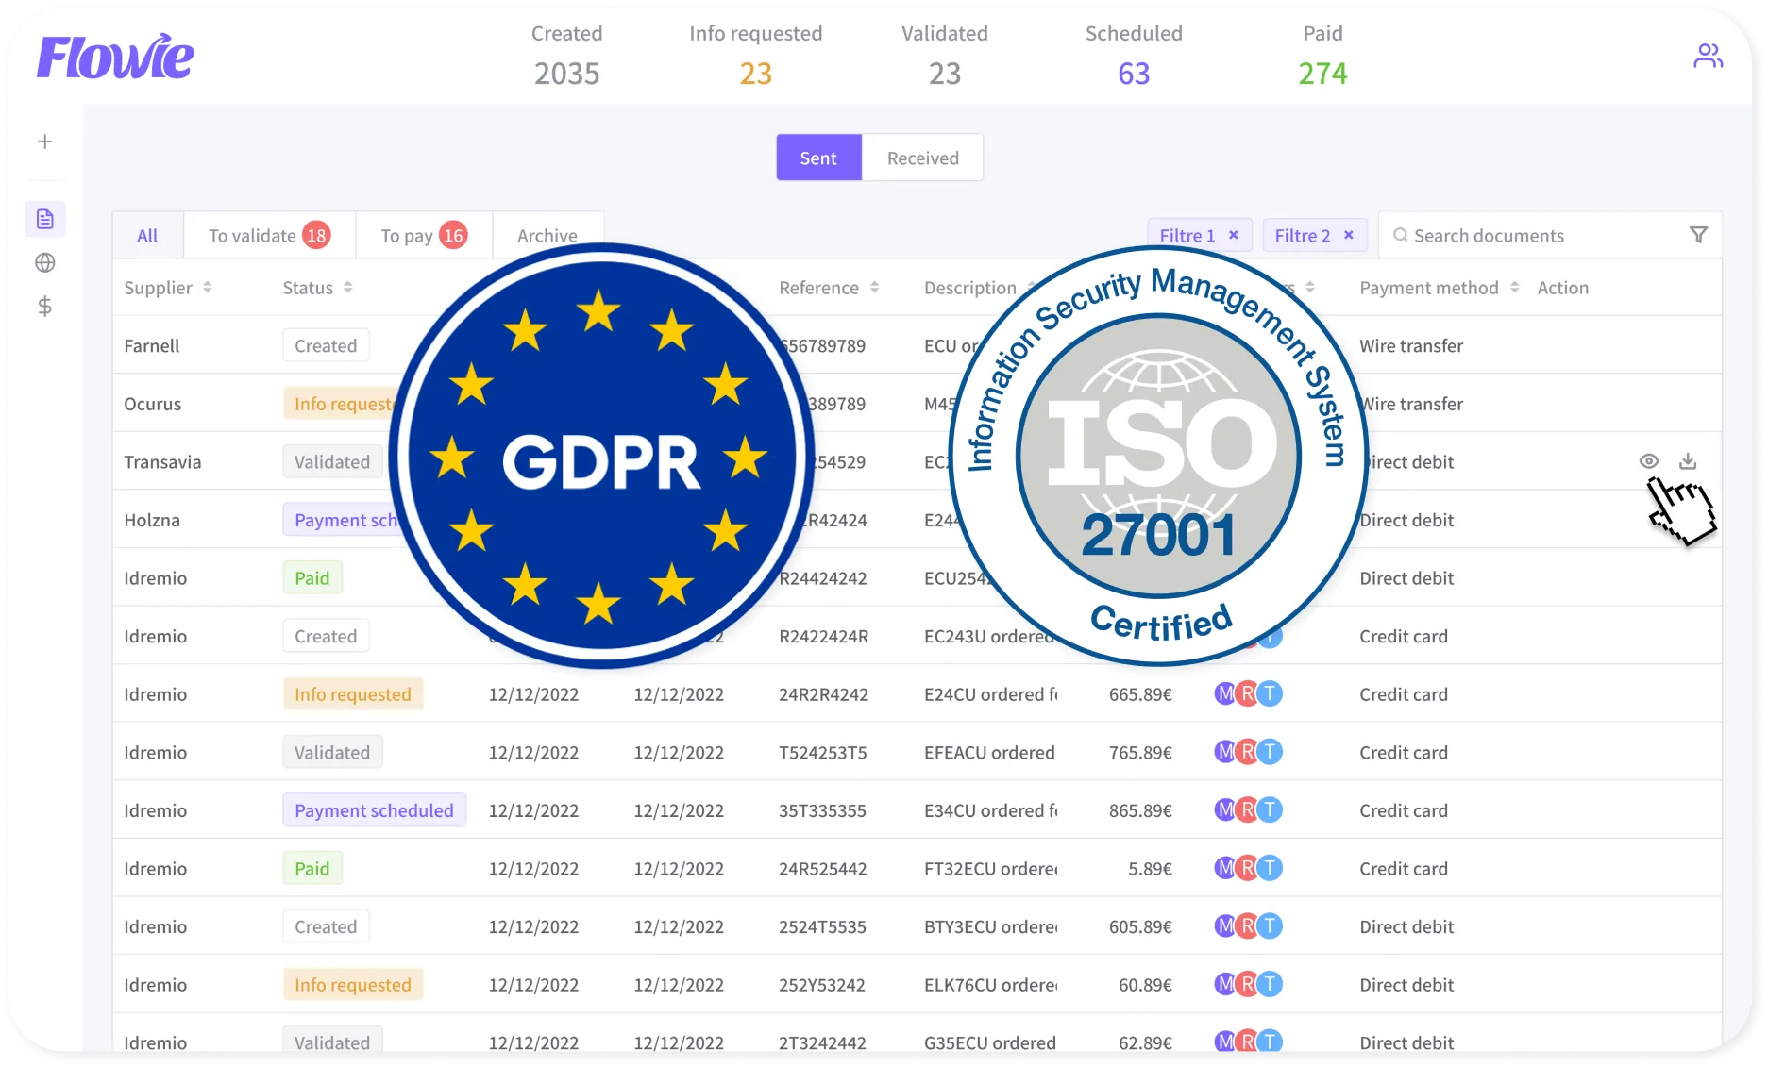Open the globe icon in the sidebar
This screenshot has height=1067, width=1768.
pyautogui.click(x=44, y=262)
